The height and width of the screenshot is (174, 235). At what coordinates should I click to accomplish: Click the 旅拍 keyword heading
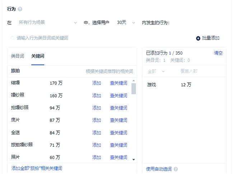pos(15,71)
